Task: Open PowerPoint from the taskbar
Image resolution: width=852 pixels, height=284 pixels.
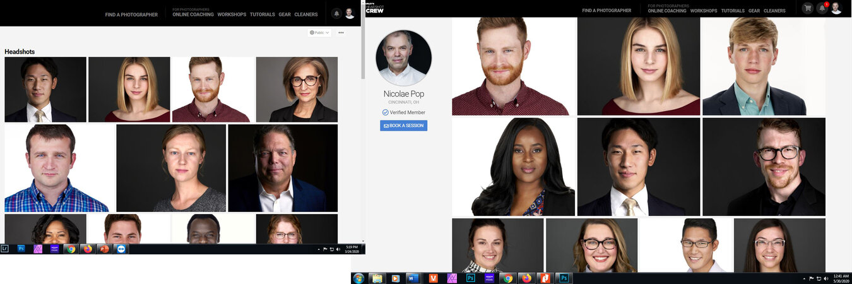Action: (x=104, y=249)
